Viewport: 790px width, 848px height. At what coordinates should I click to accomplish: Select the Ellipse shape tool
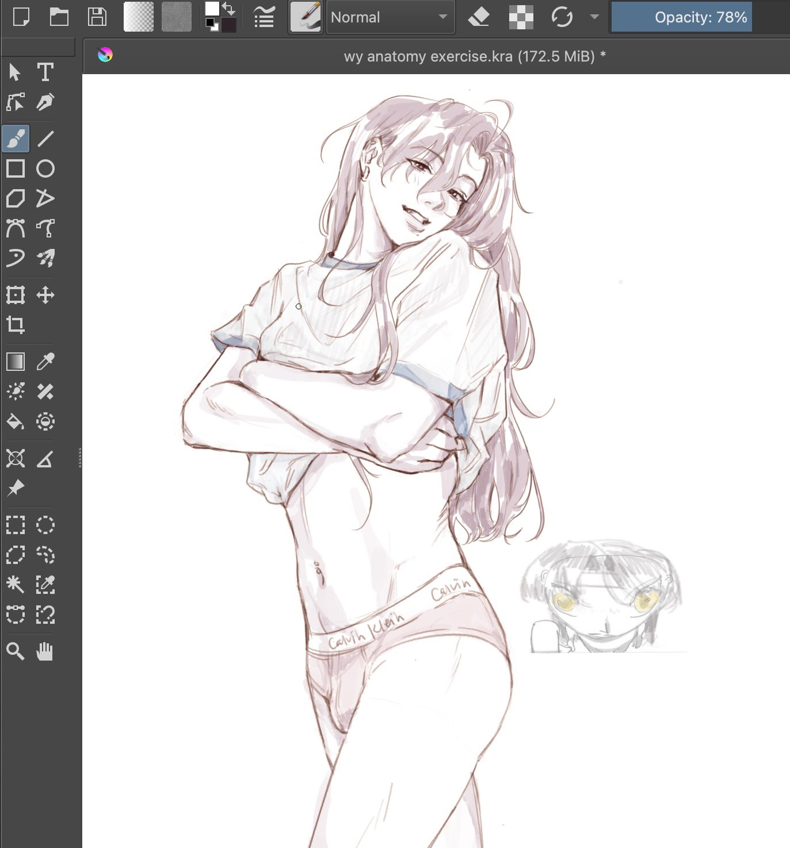point(45,168)
